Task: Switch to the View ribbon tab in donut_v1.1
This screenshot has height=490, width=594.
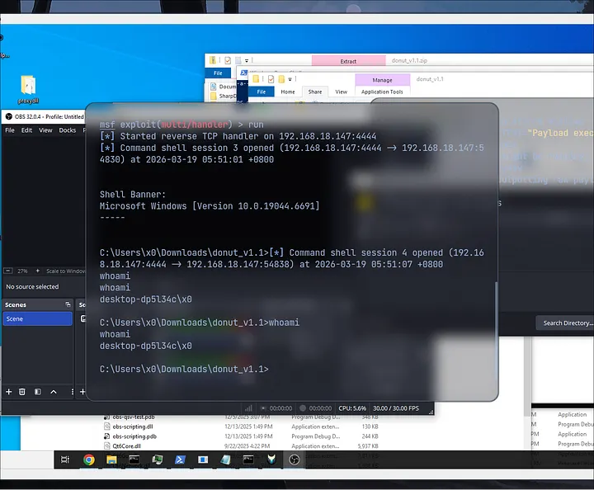Action: pyautogui.click(x=341, y=92)
